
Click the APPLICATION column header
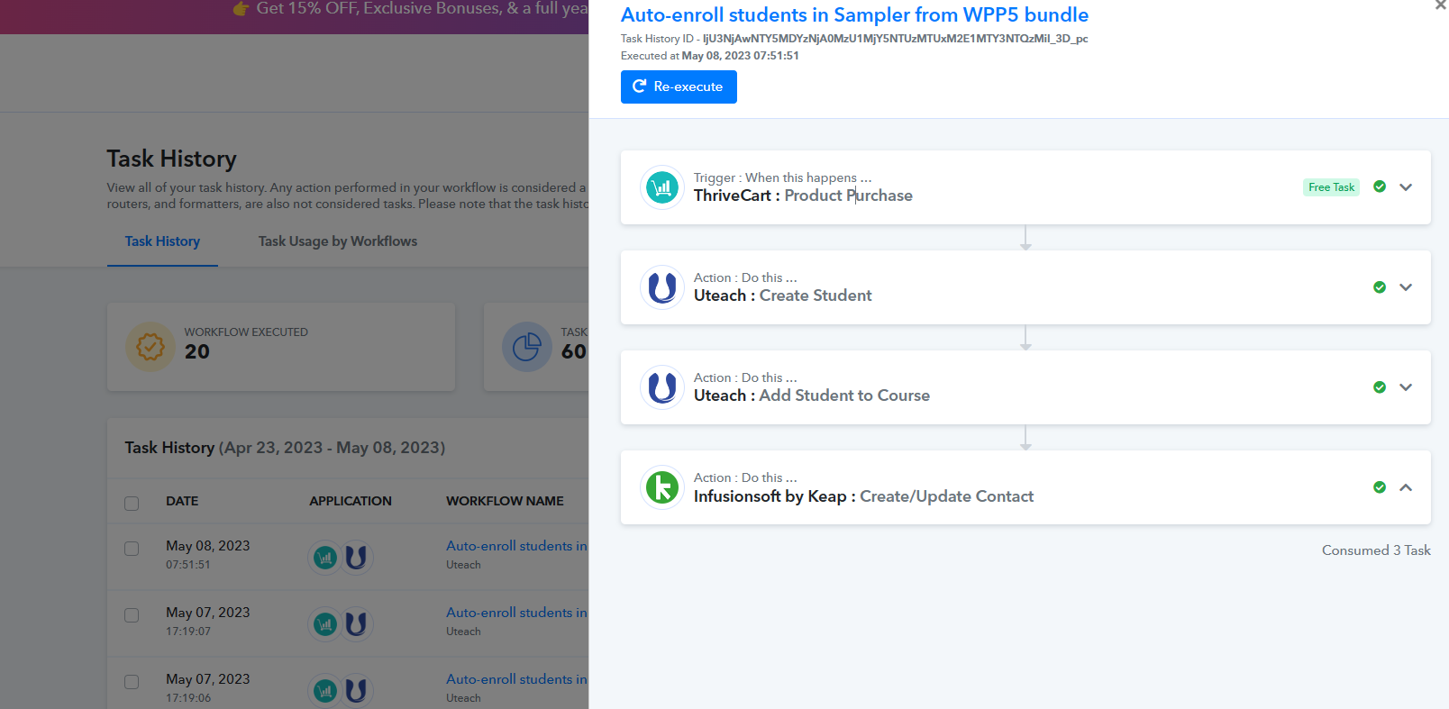[351, 501]
